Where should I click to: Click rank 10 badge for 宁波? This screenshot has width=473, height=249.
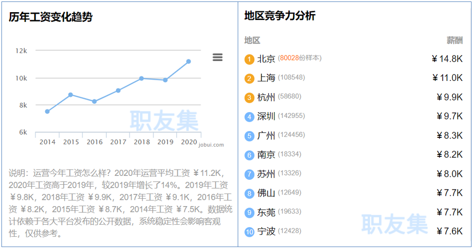tap(249, 232)
